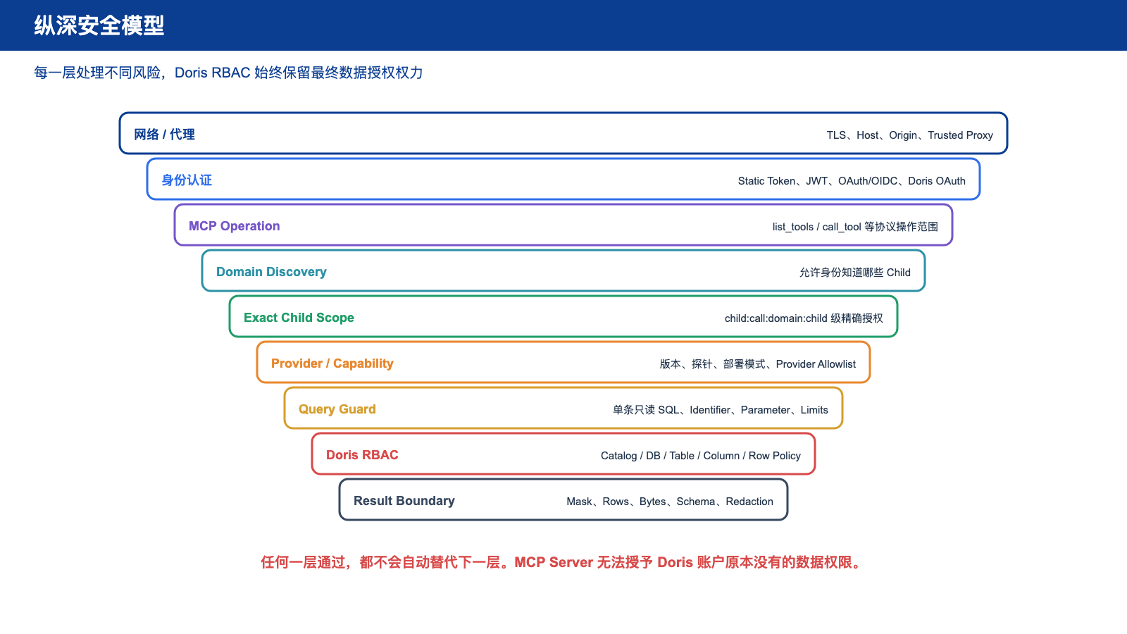Click the Result Boundary layer label
The height and width of the screenshot is (634, 1127).
[404, 501]
